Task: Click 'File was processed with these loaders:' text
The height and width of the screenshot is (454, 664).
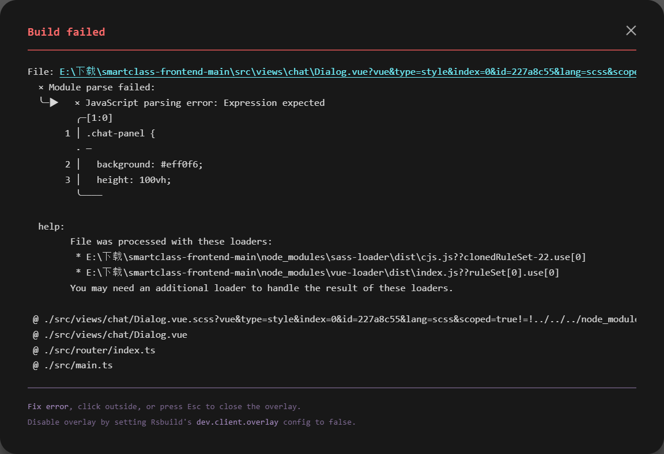Action: [x=171, y=241]
